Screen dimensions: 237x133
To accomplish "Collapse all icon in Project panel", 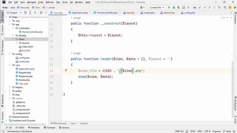I will click(x=35, y=13).
